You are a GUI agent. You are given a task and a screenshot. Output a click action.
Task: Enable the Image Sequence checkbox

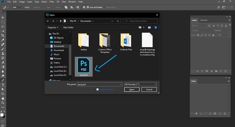click(x=97, y=89)
